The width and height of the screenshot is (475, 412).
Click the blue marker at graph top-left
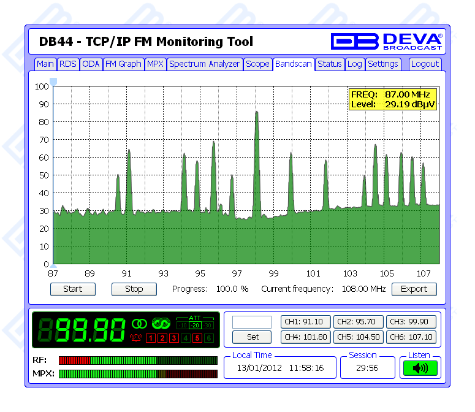tap(53, 82)
